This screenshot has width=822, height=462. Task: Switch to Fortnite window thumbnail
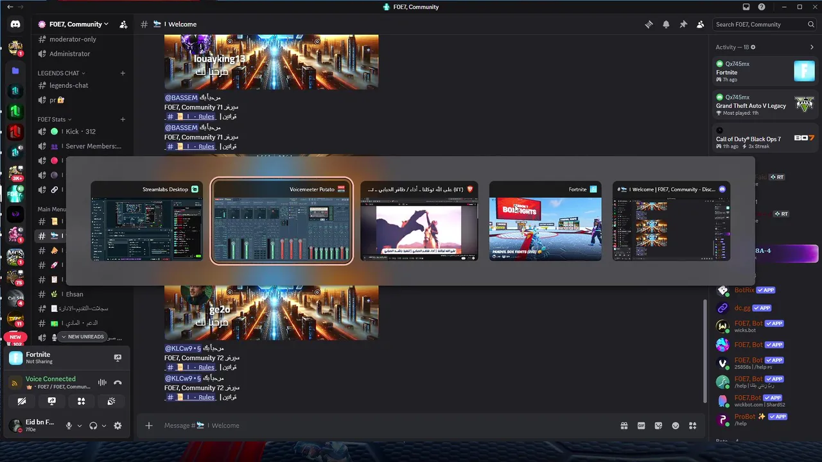[545, 221]
